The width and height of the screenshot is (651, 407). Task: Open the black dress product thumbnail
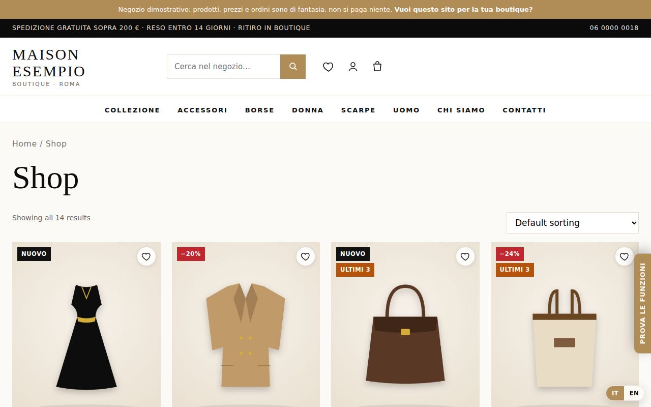coord(86,325)
